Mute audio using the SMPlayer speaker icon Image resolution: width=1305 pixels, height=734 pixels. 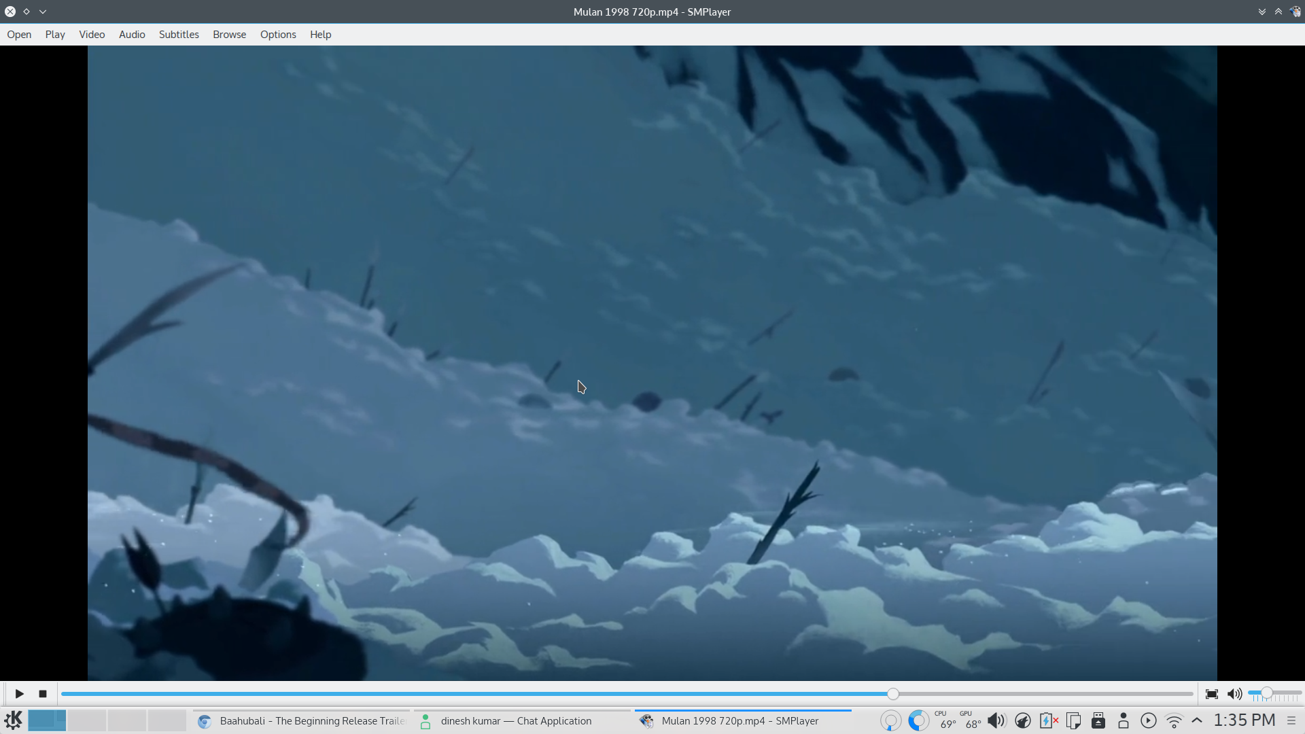pos(1234,694)
